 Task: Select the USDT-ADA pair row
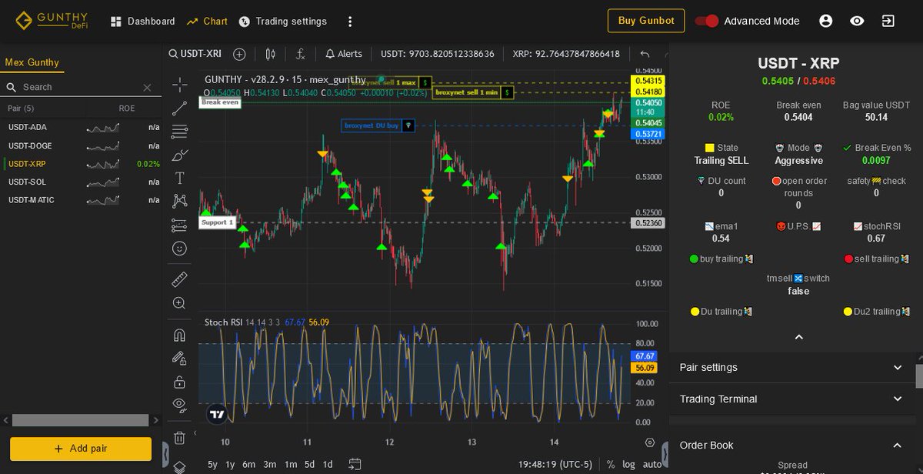tap(82, 127)
